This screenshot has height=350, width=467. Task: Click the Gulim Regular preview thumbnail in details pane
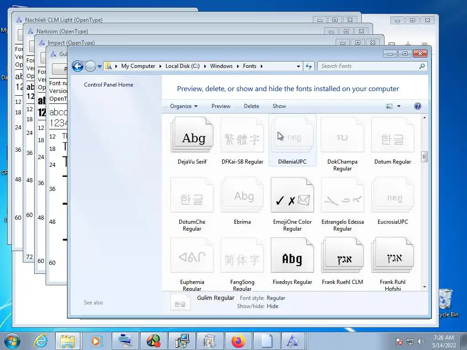180,302
